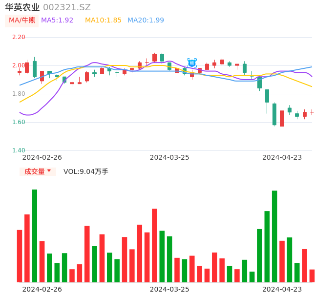Image resolution: width=335 pixels, height=296 pixels.
Task: Click the last candlestick on the far right
Action: (x=312, y=112)
